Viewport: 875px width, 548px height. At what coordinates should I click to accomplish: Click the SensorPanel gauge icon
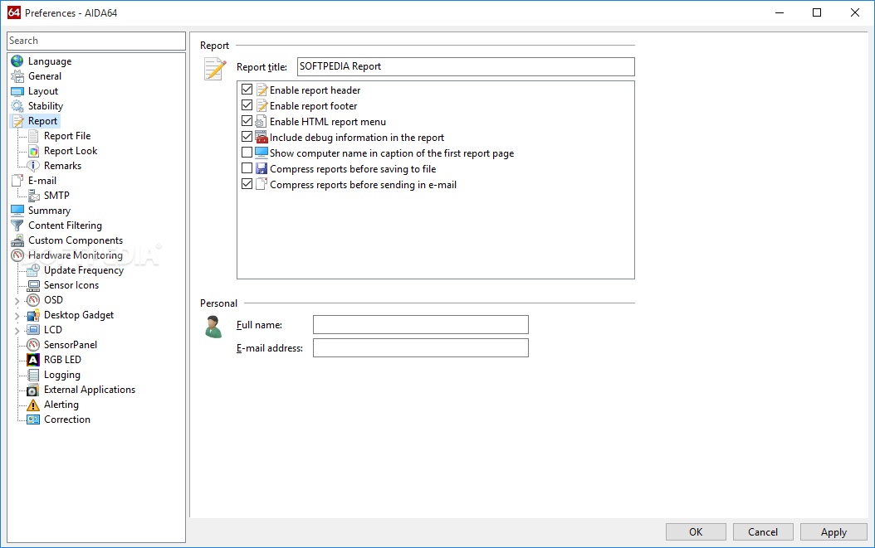point(33,345)
